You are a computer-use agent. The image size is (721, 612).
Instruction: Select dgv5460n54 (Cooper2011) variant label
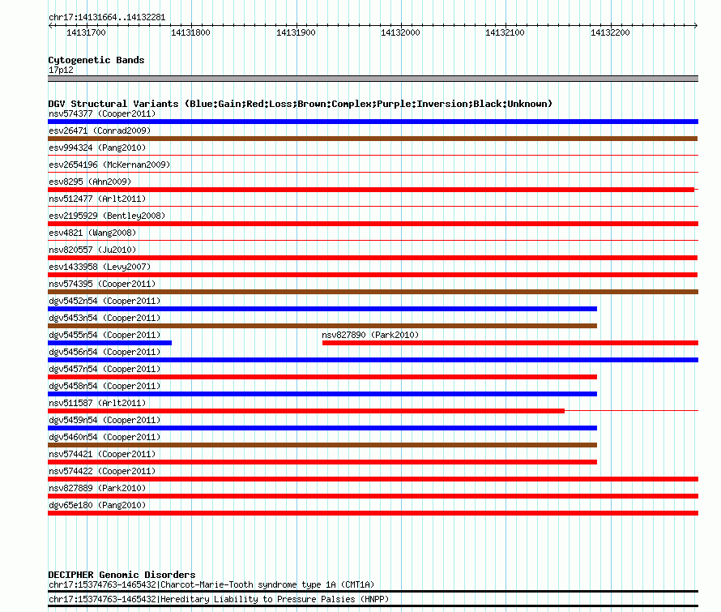tap(105, 437)
